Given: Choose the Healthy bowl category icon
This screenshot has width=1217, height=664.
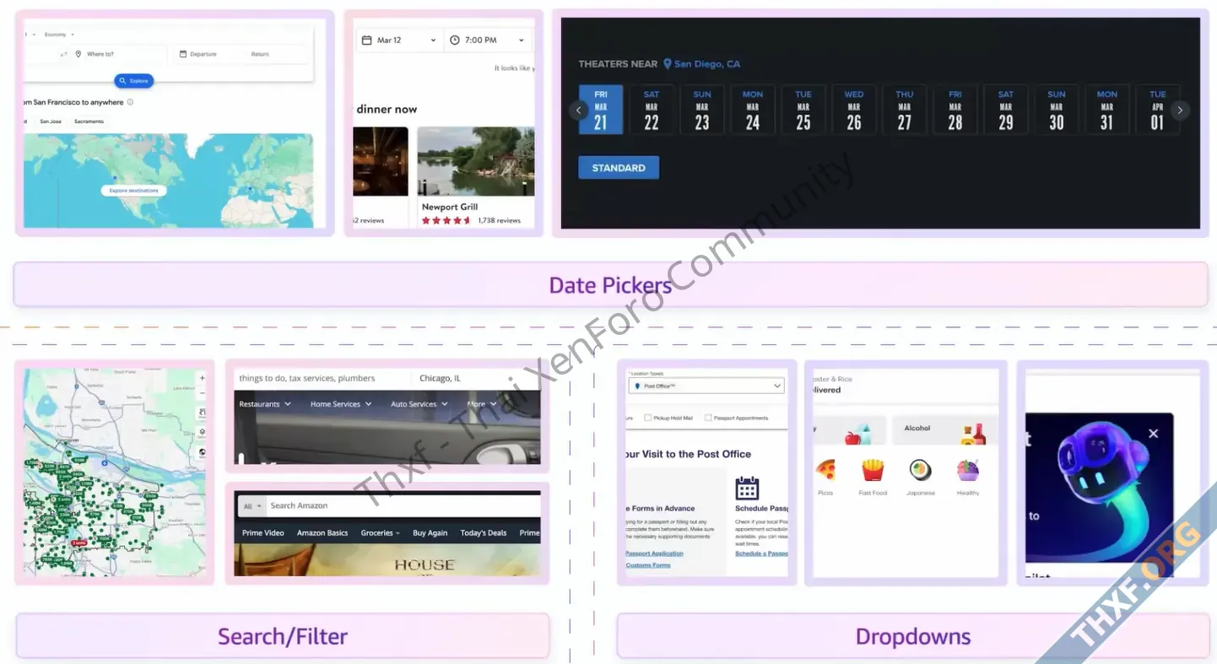Looking at the screenshot, I should tap(968, 470).
